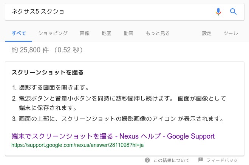Click the microphone voice search icon

tap(218, 12)
